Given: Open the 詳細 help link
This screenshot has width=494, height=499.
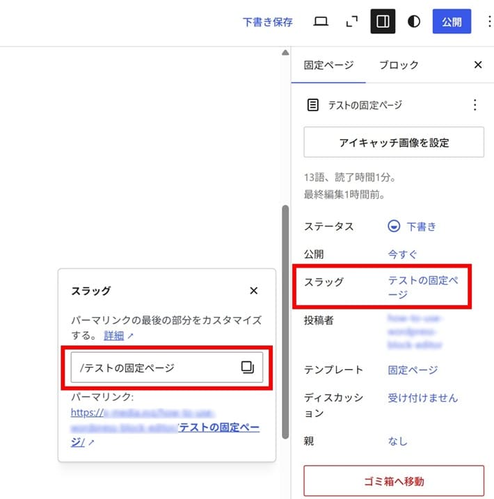Looking at the screenshot, I should [x=113, y=336].
